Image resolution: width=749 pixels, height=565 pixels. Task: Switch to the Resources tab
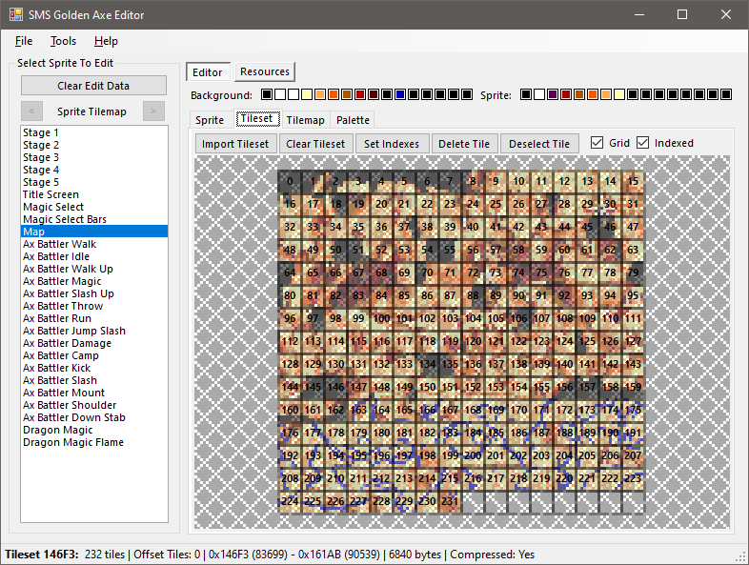tap(265, 71)
